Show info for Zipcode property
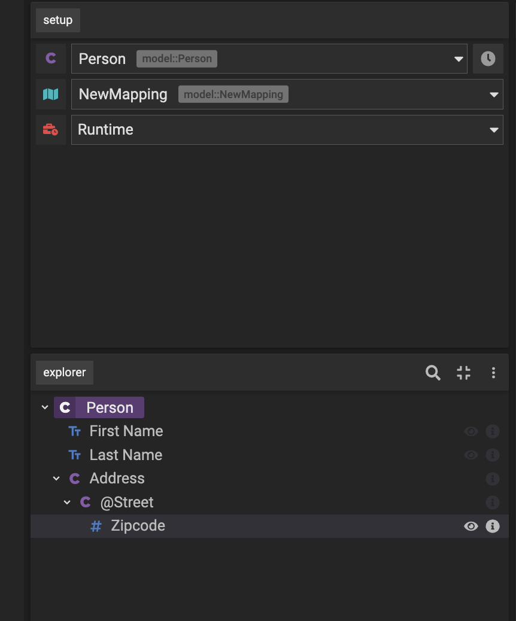The width and height of the screenshot is (516, 621). [492, 526]
